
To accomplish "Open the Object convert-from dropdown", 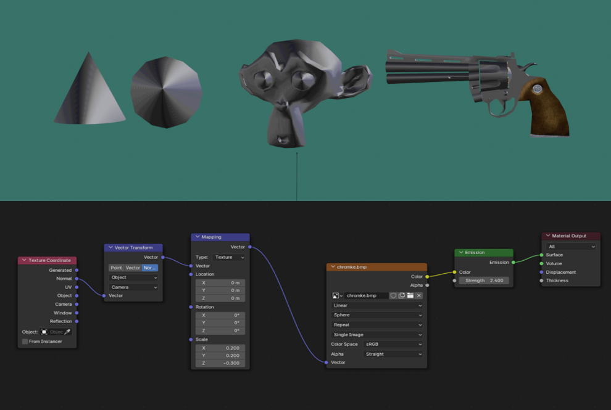I will click(133, 277).
